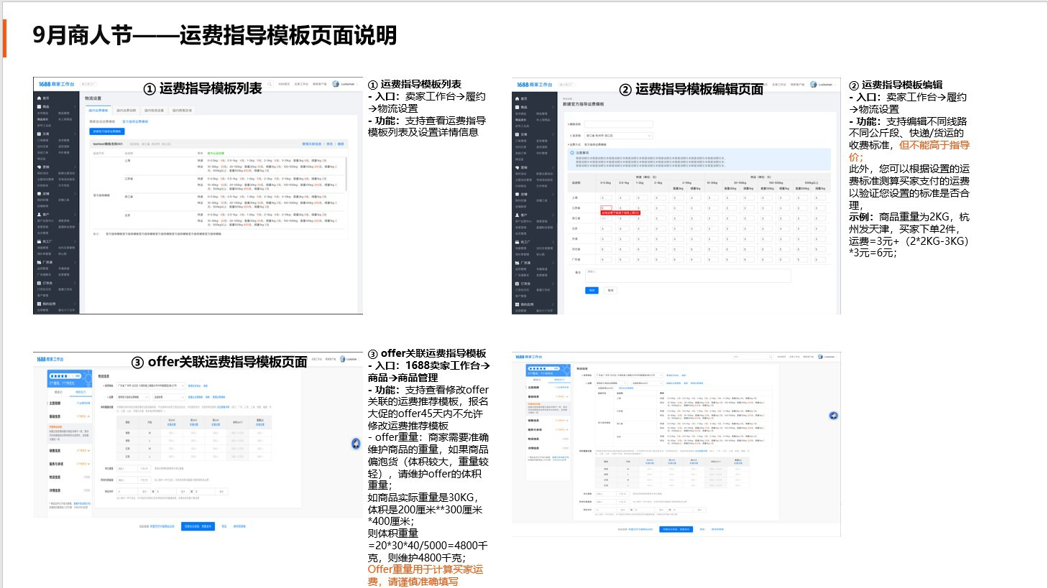The image size is (1048, 588).
Task: Select 国内运费模板 tab in logistics settings
Action: [x=98, y=111]
